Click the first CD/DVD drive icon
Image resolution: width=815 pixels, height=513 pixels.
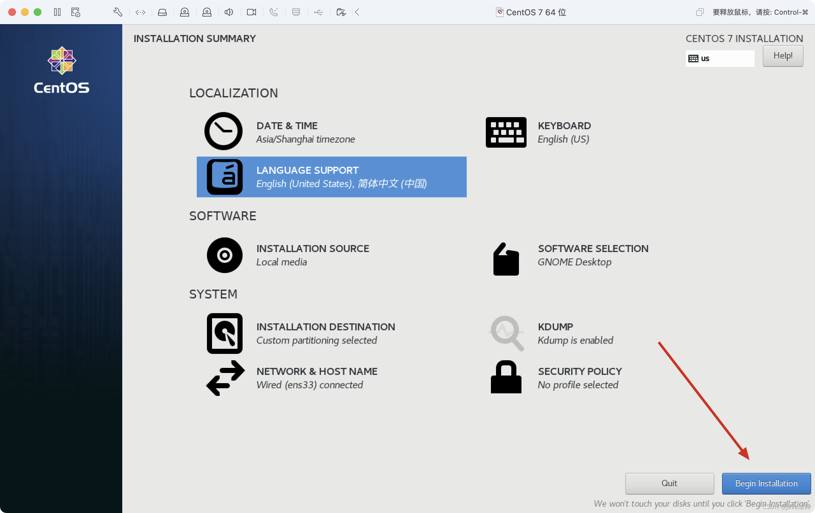tap(184, 12)
